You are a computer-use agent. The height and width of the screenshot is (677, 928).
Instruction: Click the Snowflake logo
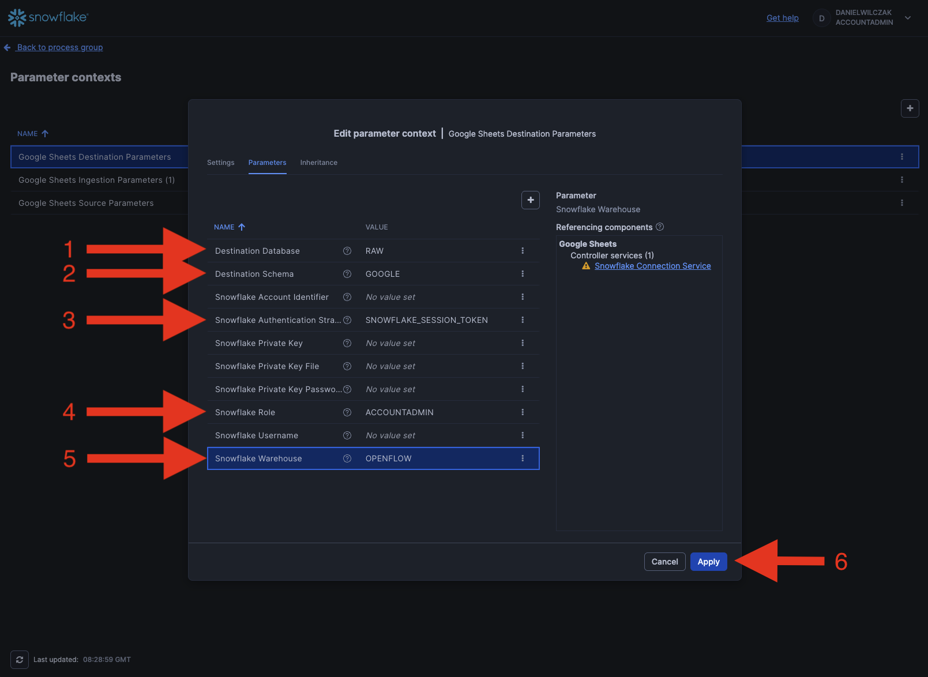coord(47,17)
